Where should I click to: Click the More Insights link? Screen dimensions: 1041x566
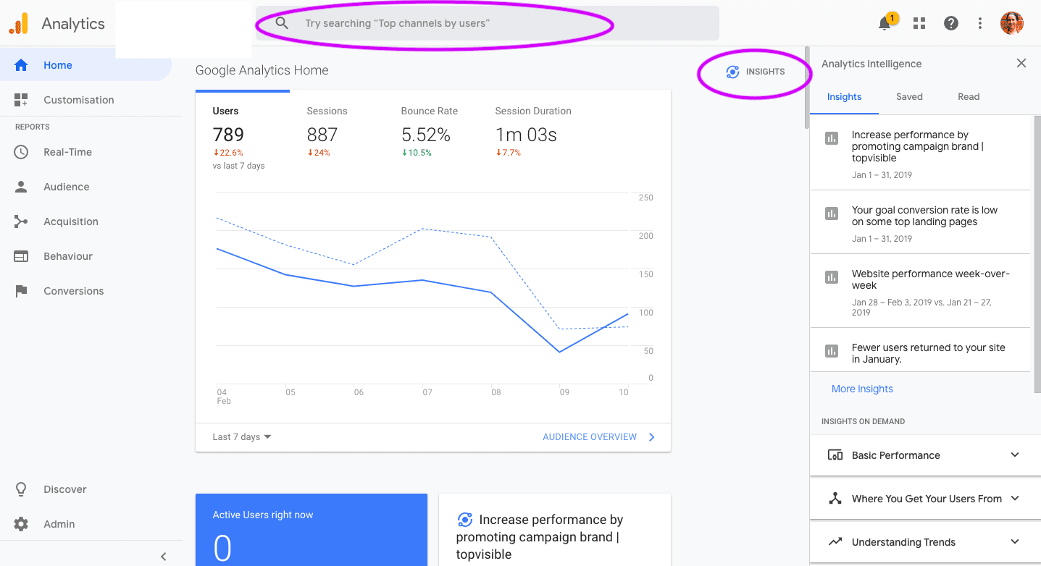click(x=862, y=389)
